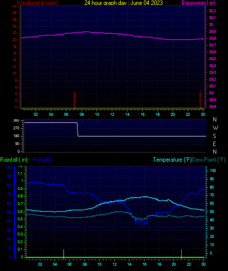Click the wind direction drop from 360 to 180

pos(78,129)
